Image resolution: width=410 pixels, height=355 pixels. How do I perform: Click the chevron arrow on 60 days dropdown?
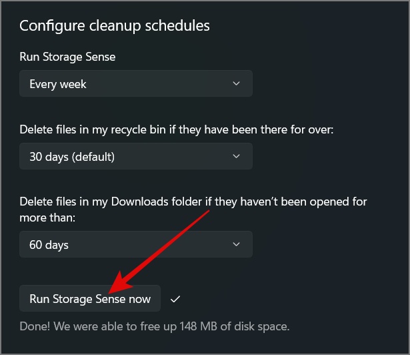pyautogui.click(x=237, y=245)
